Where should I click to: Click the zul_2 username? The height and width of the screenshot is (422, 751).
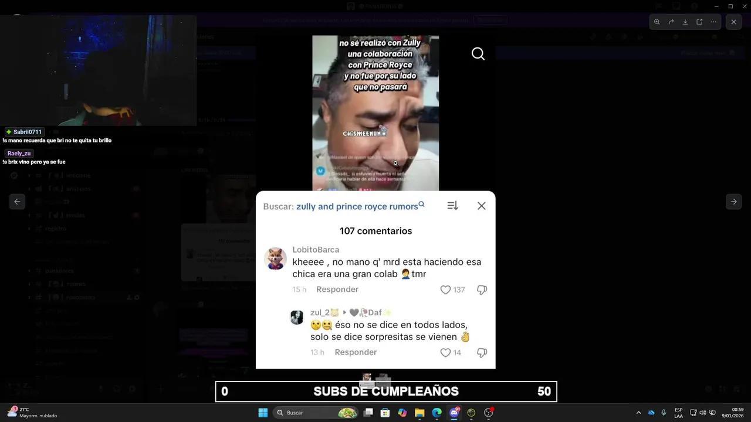coord(324,312)
